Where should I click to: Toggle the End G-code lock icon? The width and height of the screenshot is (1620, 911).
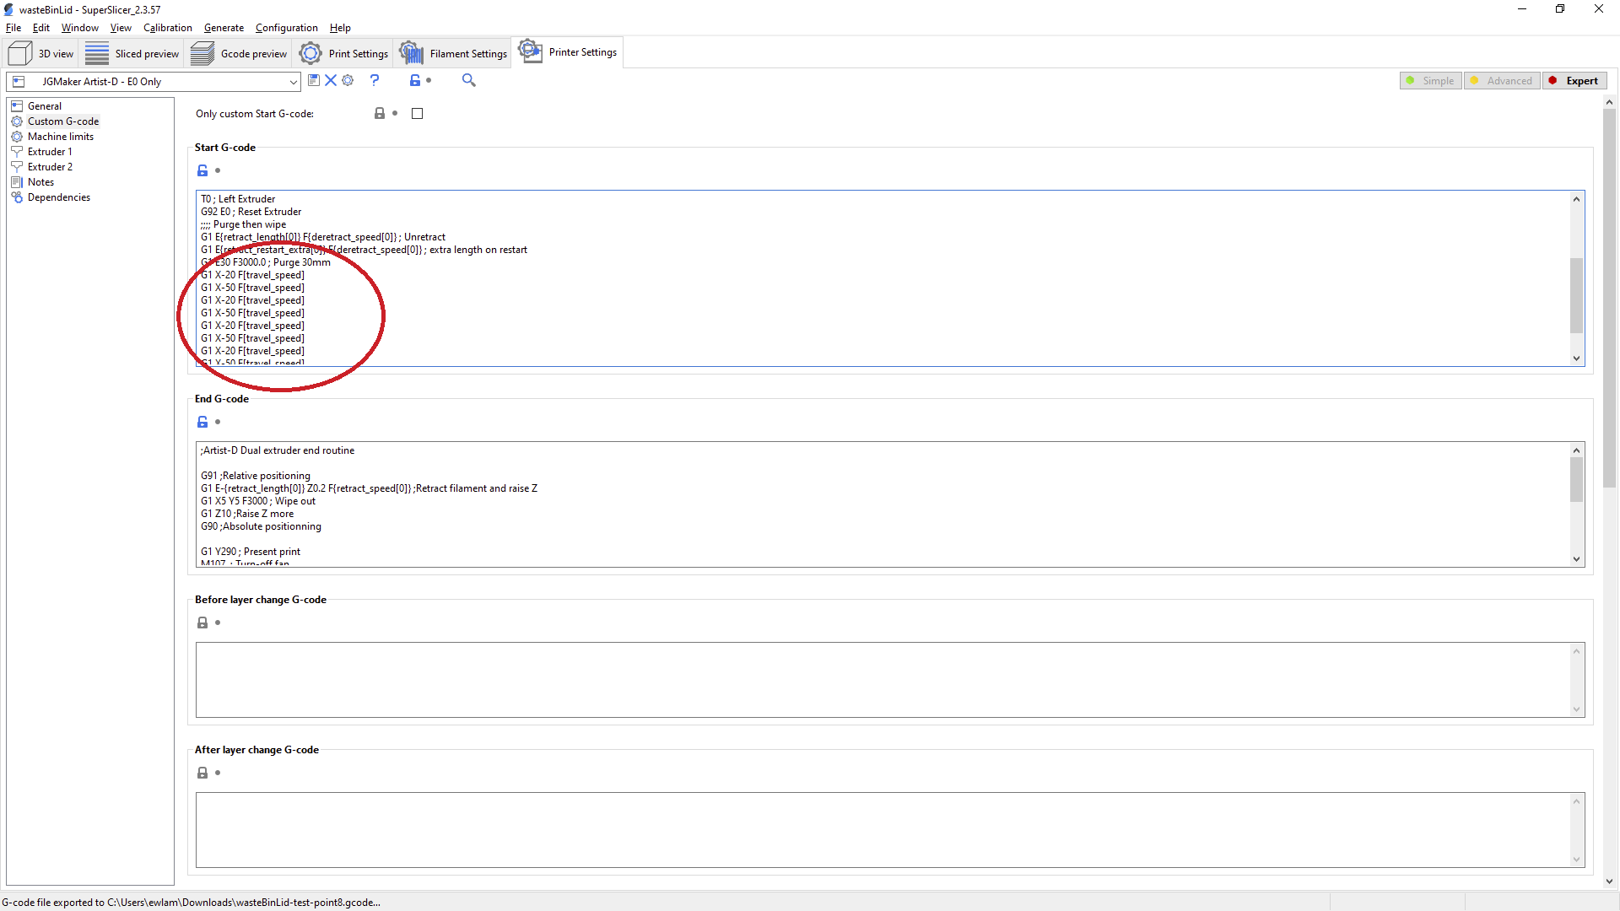(x=202, y=422)
